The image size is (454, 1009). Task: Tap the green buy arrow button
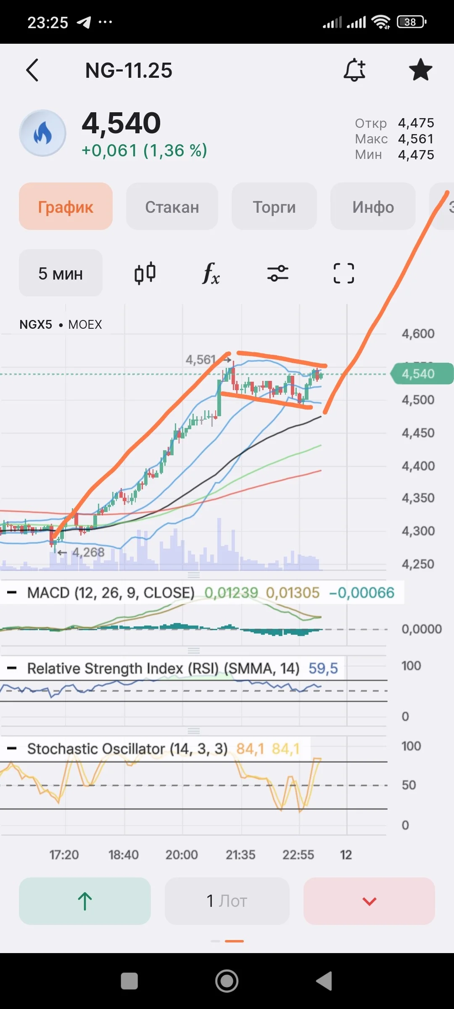85,901
